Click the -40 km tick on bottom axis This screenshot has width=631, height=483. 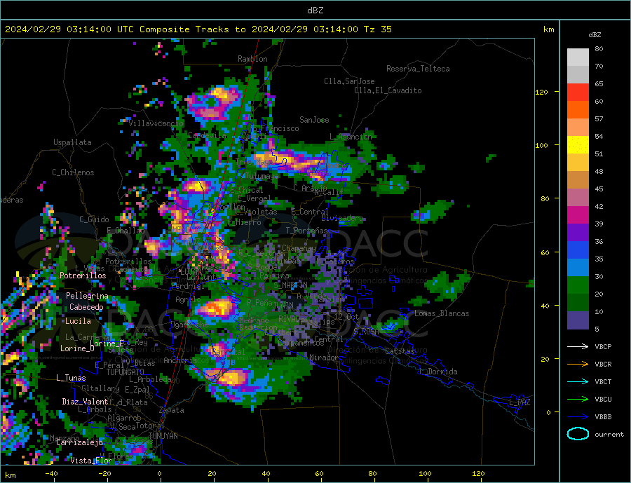click(51, 473)
